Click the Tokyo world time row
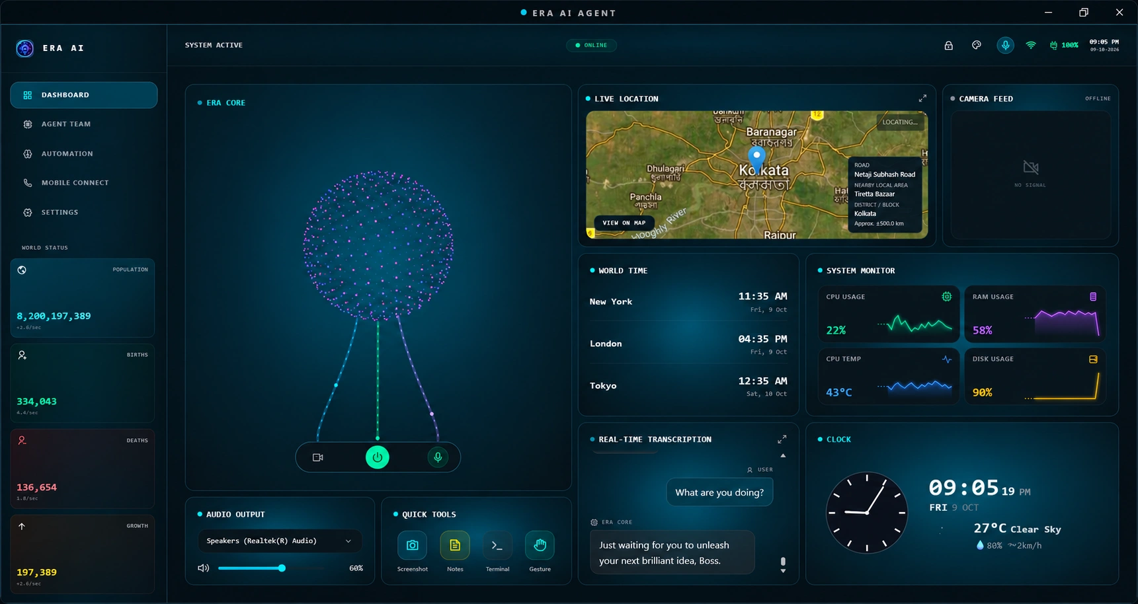 click(x=688, y=386)
